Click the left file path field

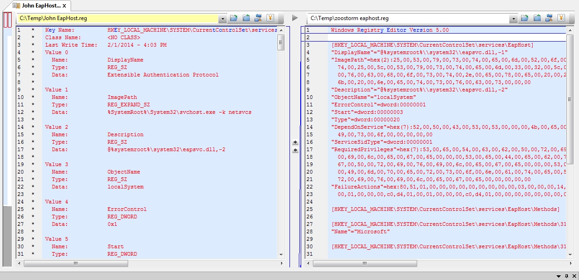[x=117, y=18]
